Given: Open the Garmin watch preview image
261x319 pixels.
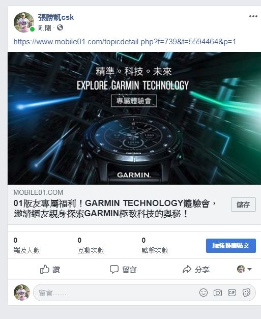Looking at the screenshot, I should coord(134,118).
